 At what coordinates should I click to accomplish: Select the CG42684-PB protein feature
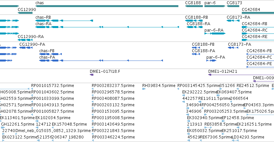[260, 54]
